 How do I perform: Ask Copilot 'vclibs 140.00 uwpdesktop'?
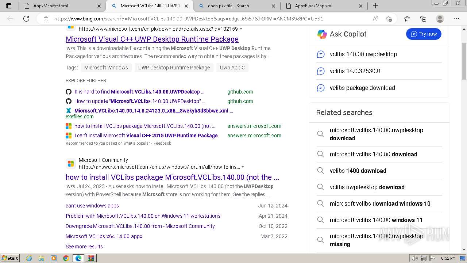point(379,54)
